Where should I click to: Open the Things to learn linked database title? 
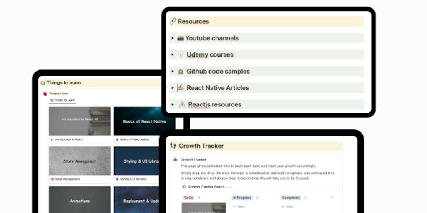(x=58, y=94)
